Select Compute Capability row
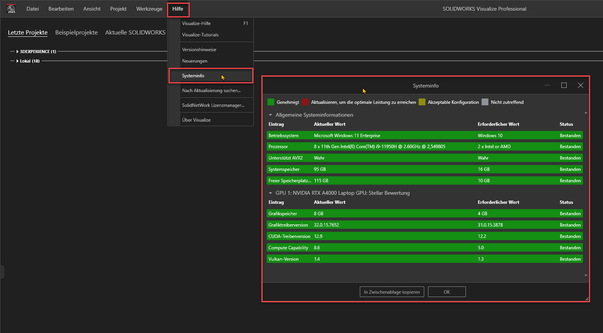 [425, 248]
